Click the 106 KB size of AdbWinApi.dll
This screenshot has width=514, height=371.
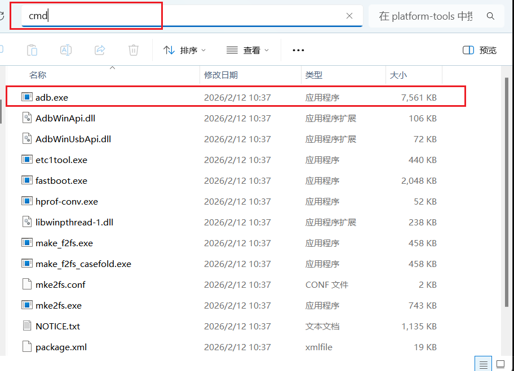423,119
